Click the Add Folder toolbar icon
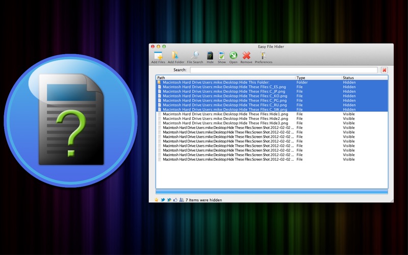Viewport: 408px width, 255px height. (x=175, y=56)
